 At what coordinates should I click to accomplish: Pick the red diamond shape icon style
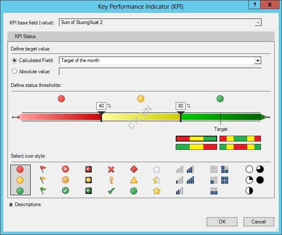click(x=134, y=180)
